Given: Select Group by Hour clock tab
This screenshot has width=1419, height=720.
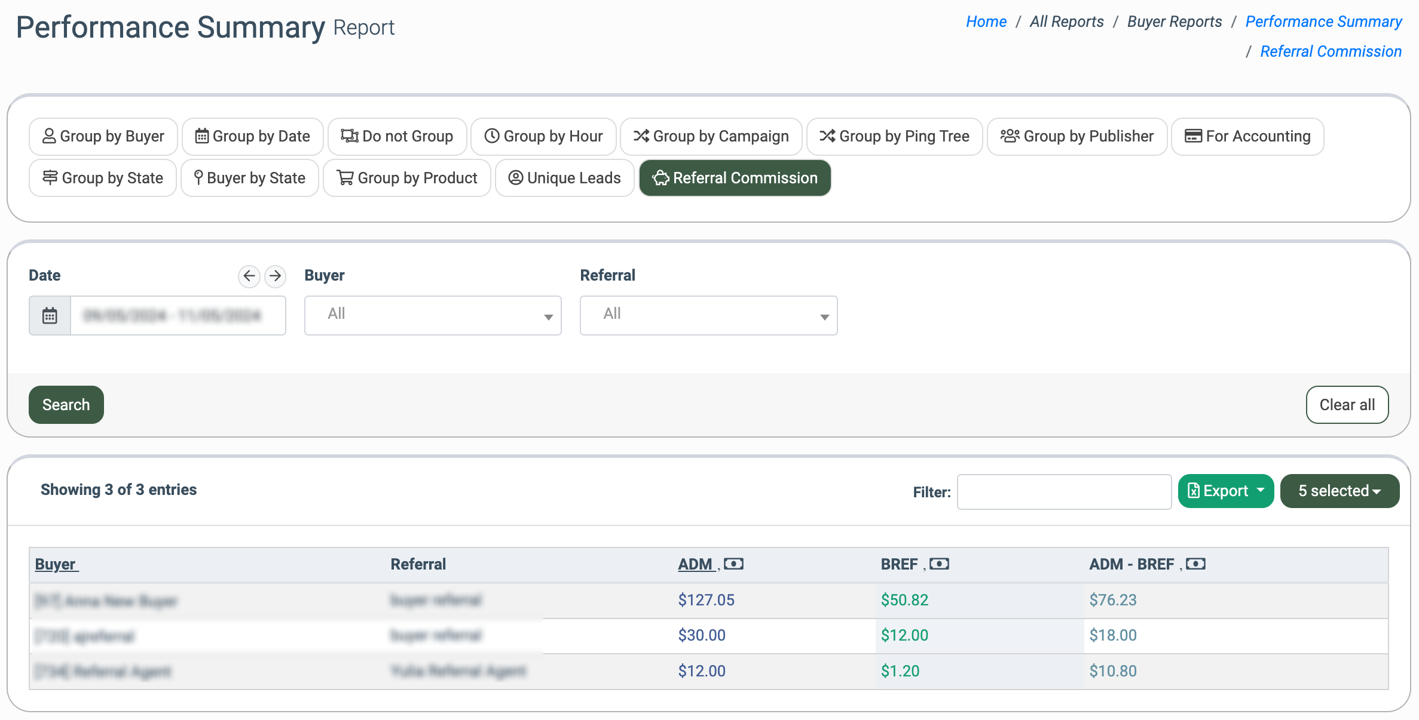Looking at the screenshot, I should pyautogui.click(x=543, y=136).
